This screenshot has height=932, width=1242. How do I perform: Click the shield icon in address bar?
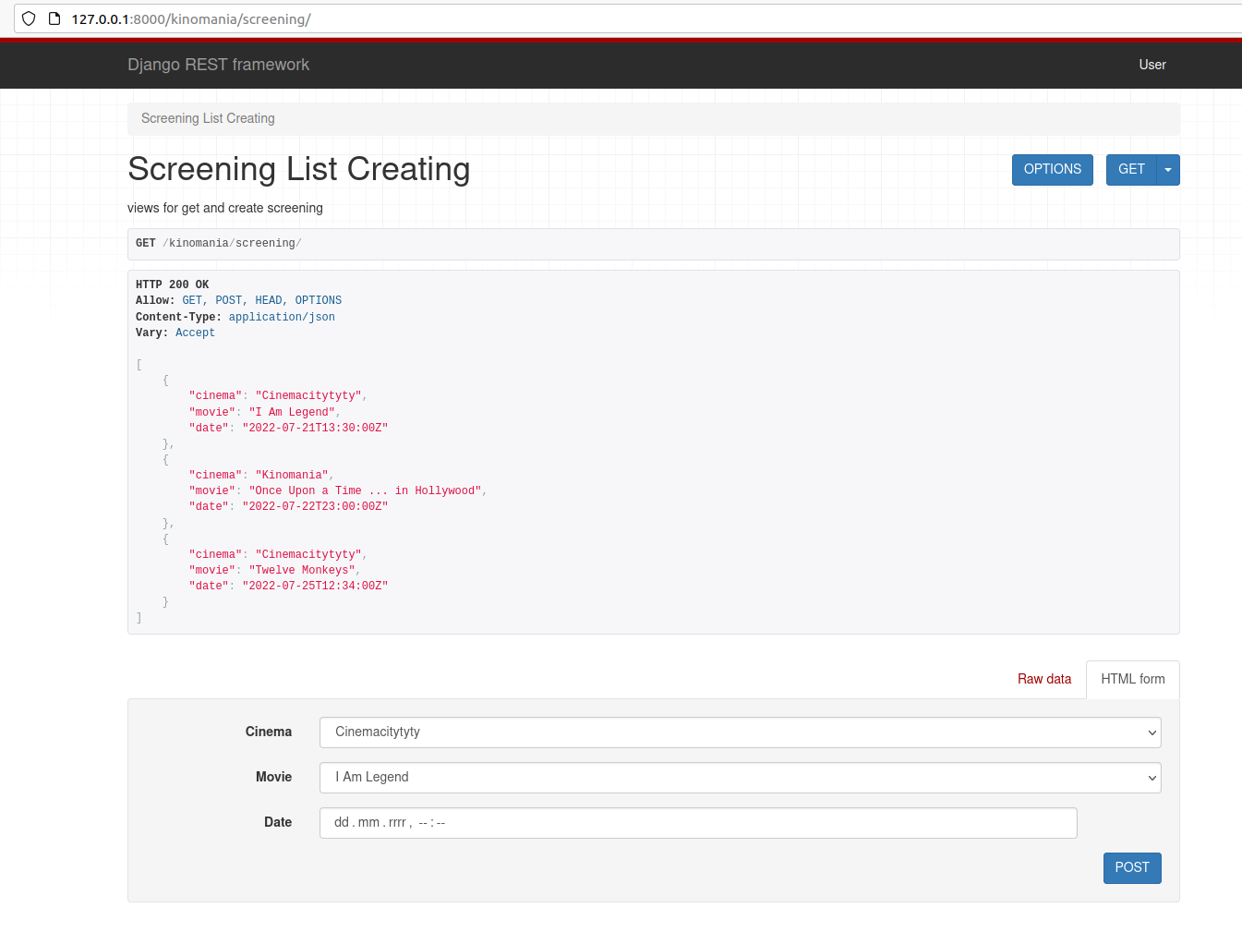pos(29,18)
